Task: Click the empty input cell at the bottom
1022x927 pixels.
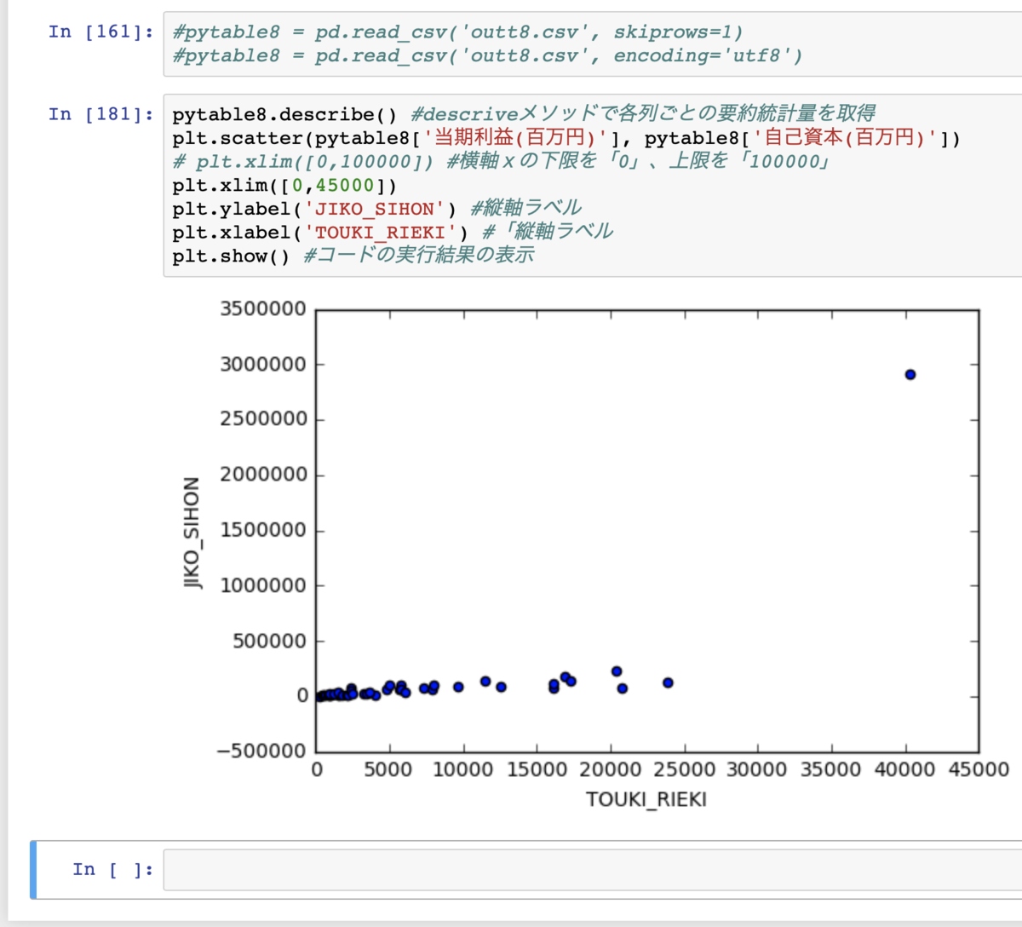Action: 593,869
